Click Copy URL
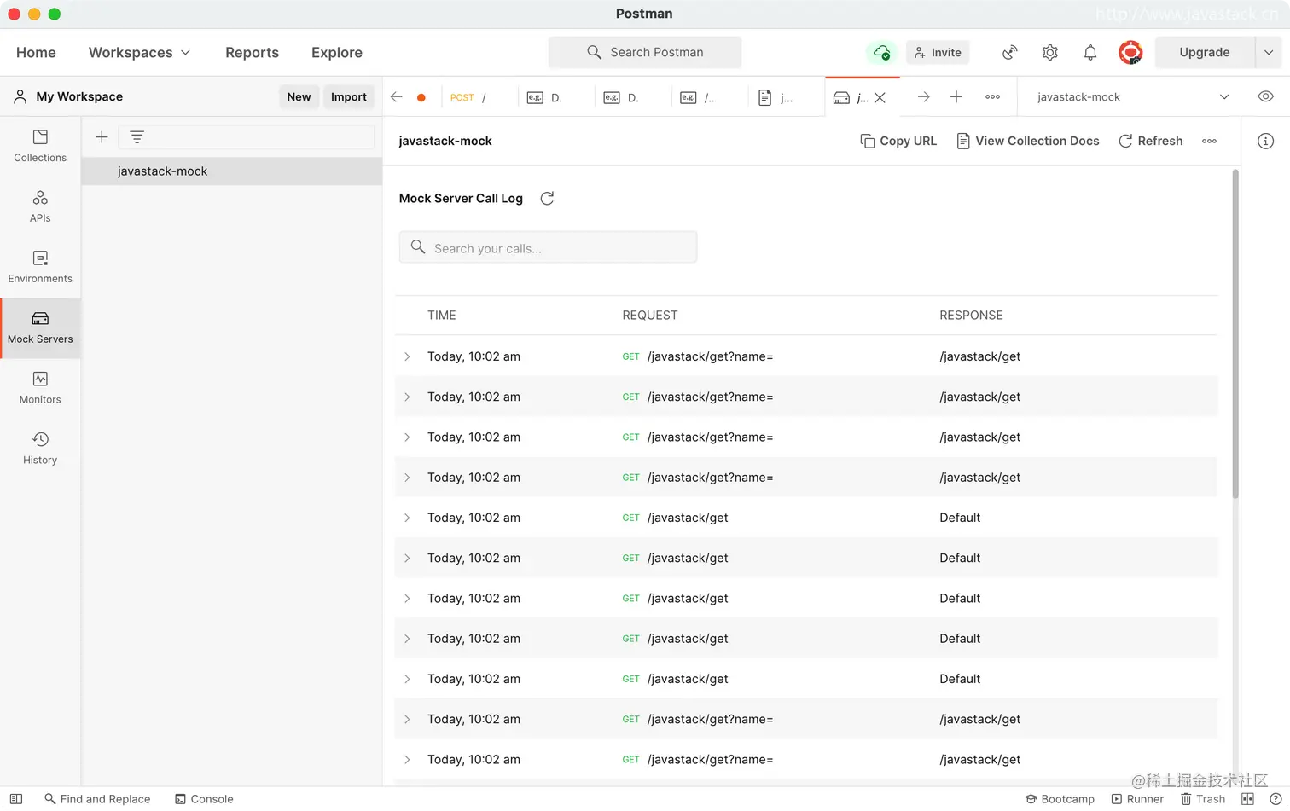The width and height of the screenshot is (1290, 811). (x=898, y=141)
